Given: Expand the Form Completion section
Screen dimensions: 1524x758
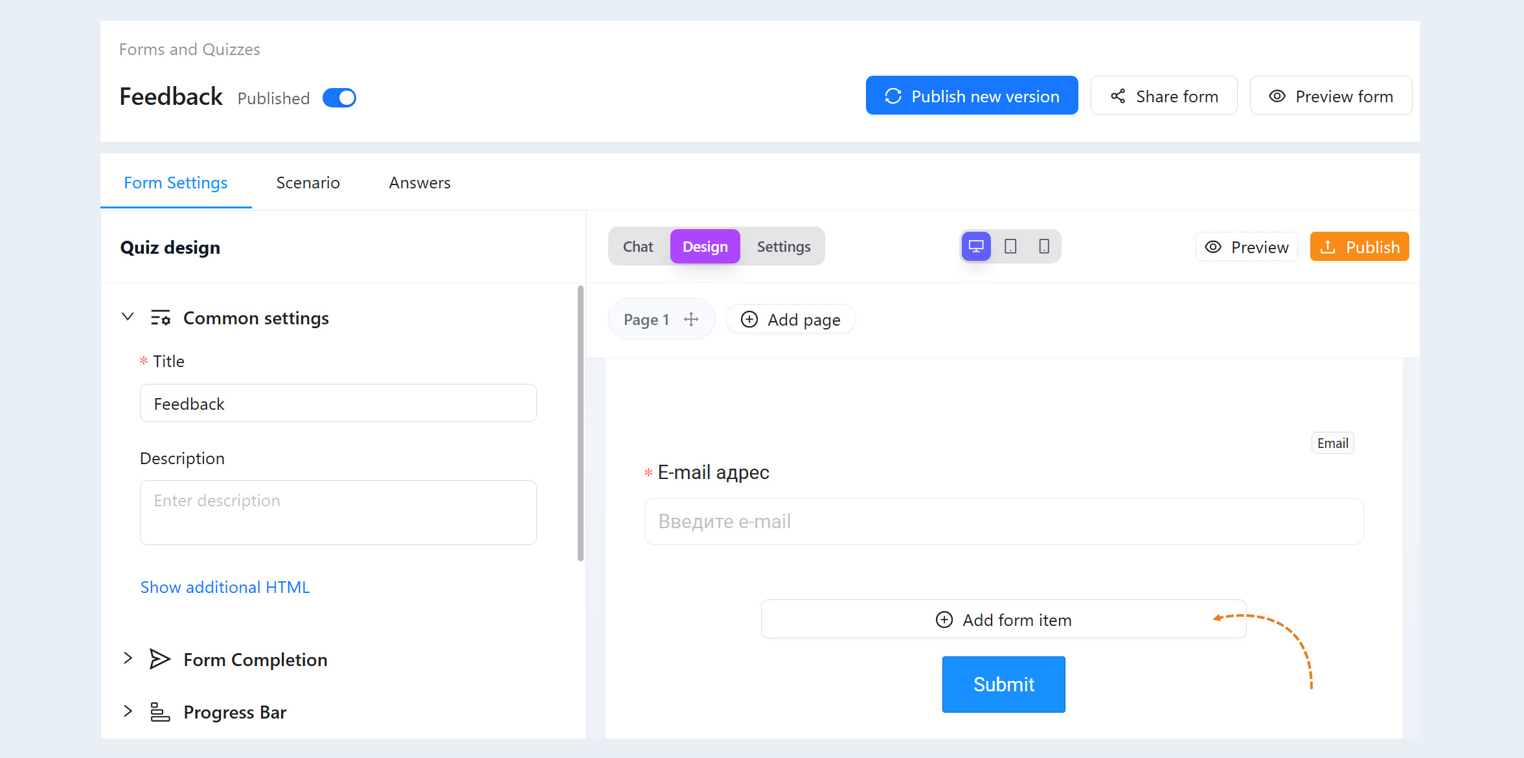Looking at the screenshot, I should click(128, 658).
